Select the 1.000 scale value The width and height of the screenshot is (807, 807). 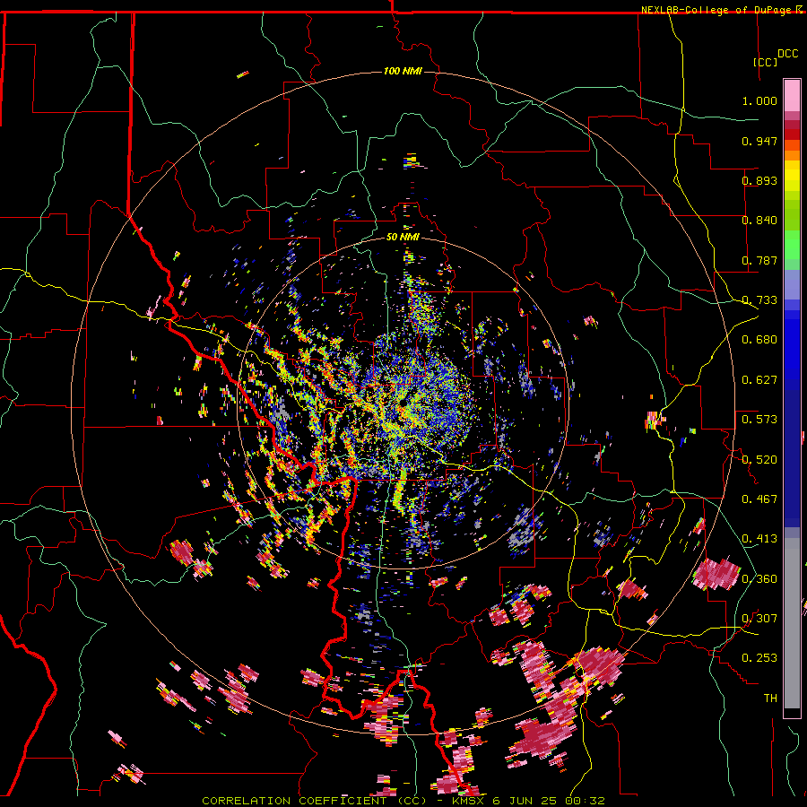pyautogui.click(x=759, y=100)
